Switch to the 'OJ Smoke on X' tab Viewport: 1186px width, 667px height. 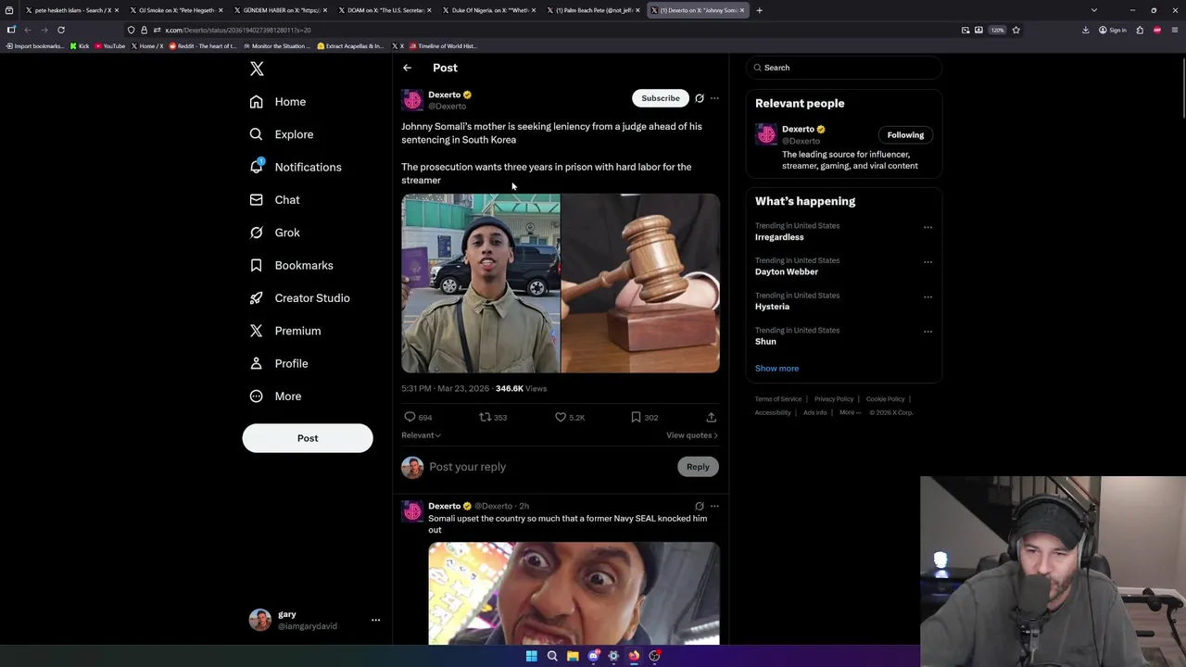(176, 10)
